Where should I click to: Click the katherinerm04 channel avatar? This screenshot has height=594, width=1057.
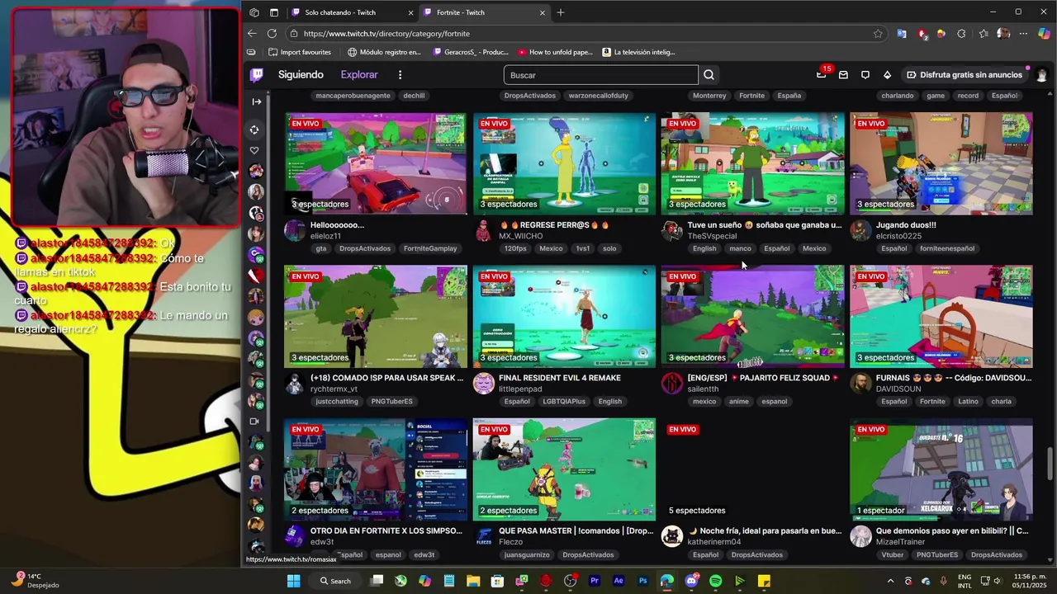coord(672,536)
